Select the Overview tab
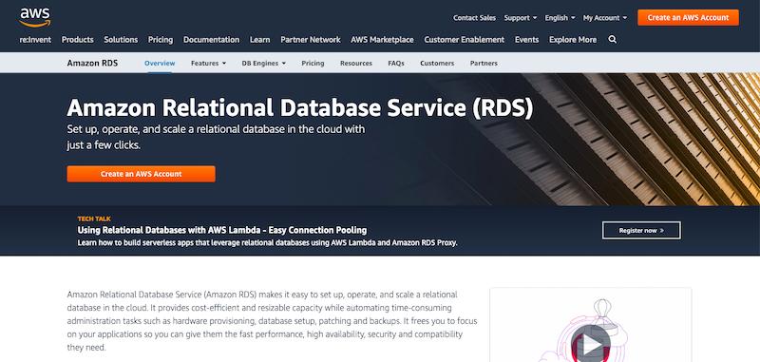Image resolution: width=760 pixels, height=362 pixels. pyautogui.click(x=160, y=63)
